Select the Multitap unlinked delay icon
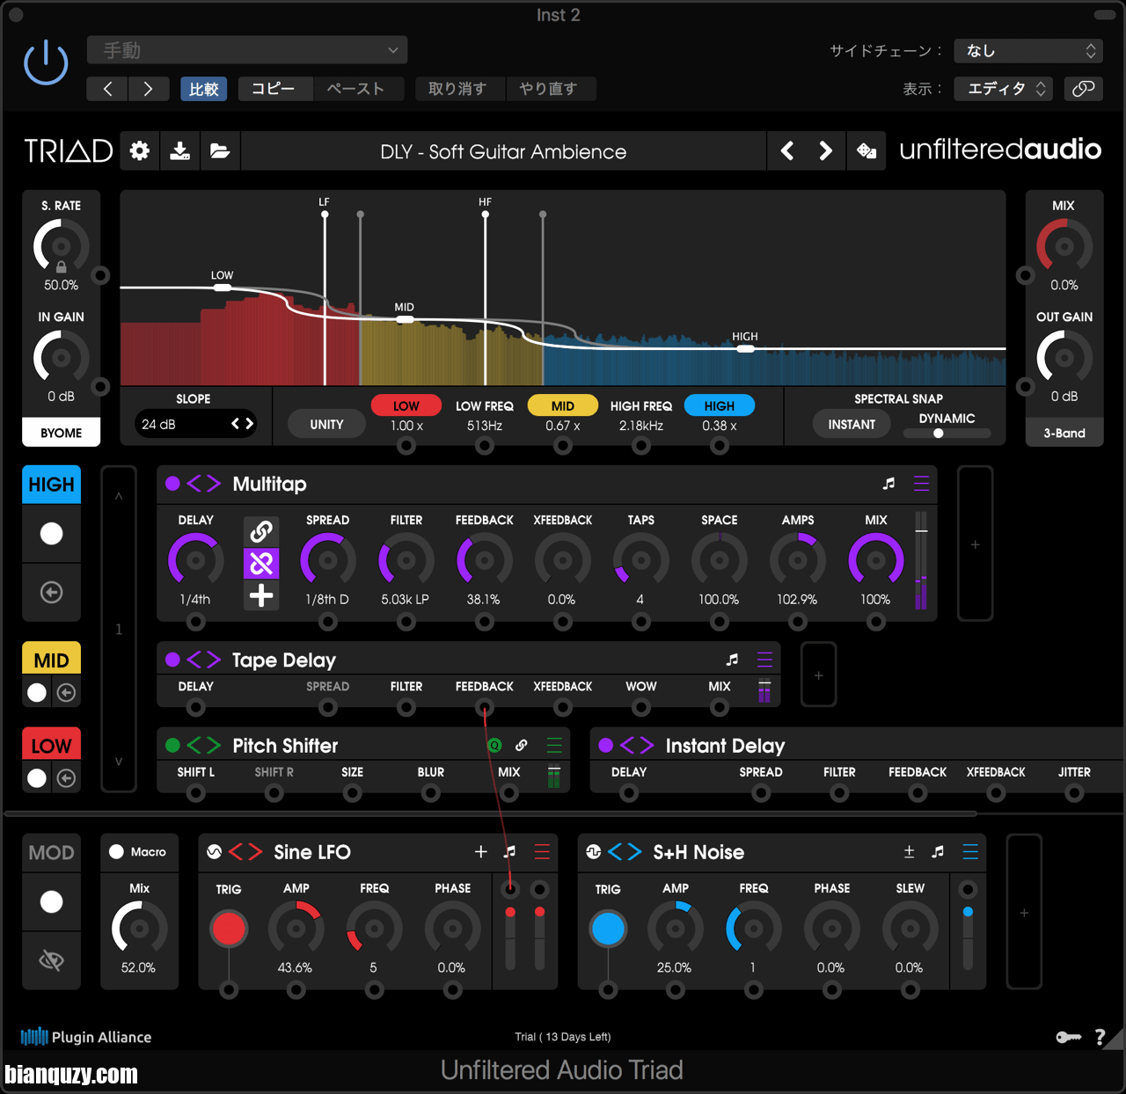1126x1094 pixels. click(261, 564)
